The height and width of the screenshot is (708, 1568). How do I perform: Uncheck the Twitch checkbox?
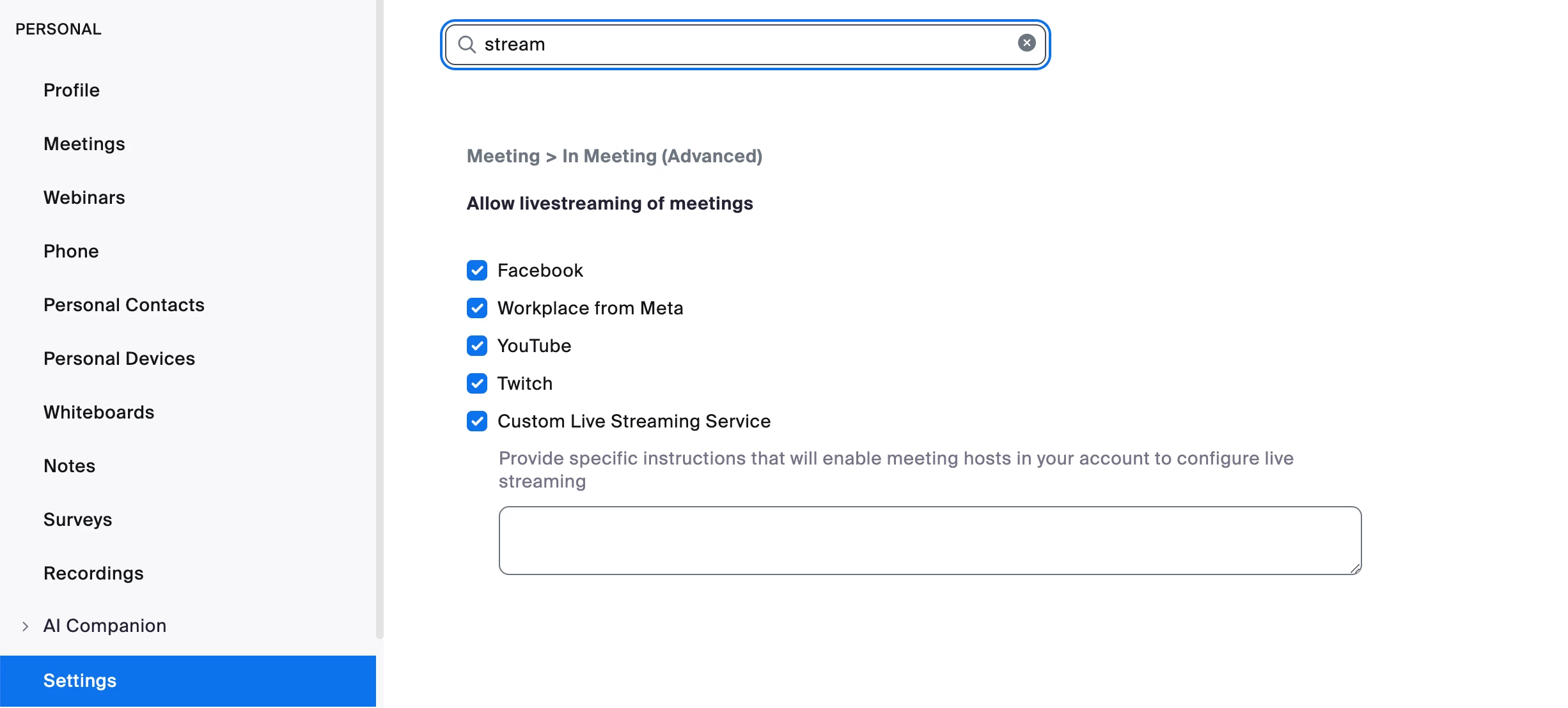476,383
